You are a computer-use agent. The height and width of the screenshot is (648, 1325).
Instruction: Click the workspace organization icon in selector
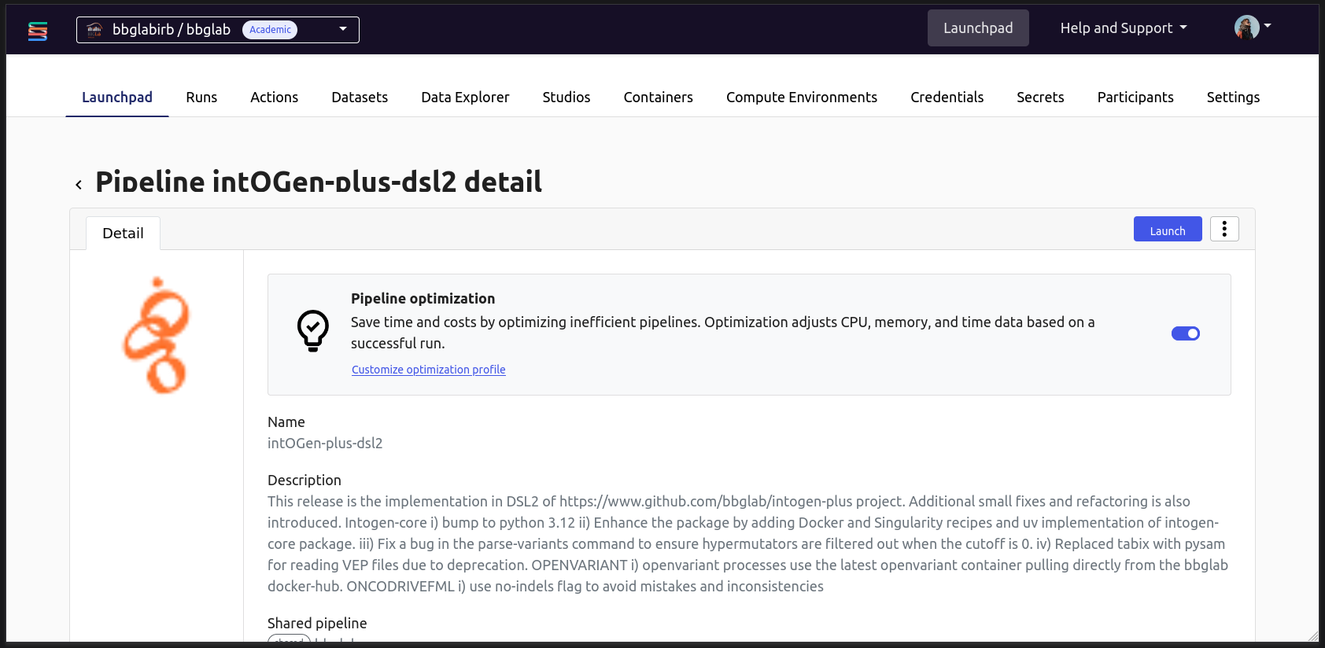point(94,30)
